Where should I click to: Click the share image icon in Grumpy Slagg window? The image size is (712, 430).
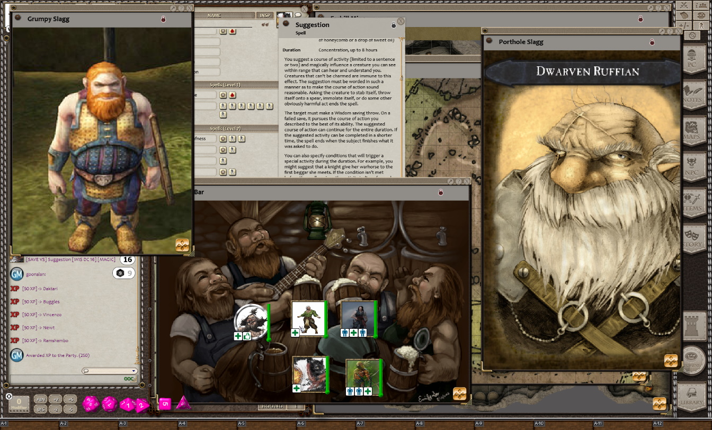point(182,245)
